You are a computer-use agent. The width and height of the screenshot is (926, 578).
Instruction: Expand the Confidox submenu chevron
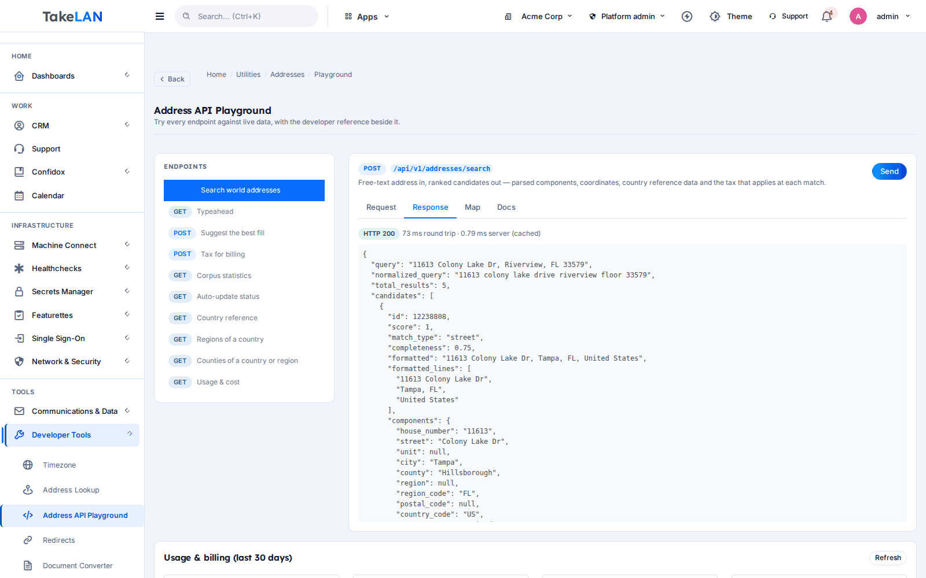[127, 172]
